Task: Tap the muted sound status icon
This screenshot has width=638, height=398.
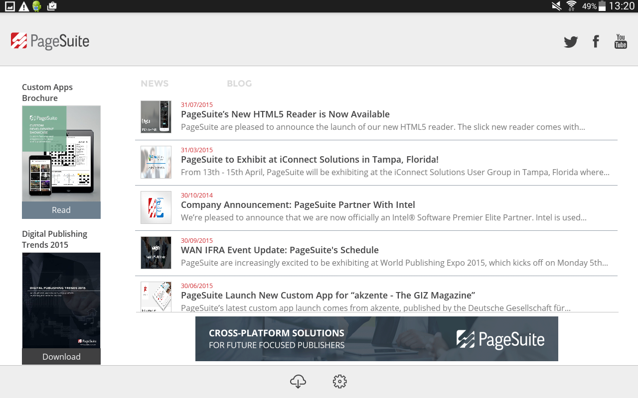Action: click(x=556, y=6)
